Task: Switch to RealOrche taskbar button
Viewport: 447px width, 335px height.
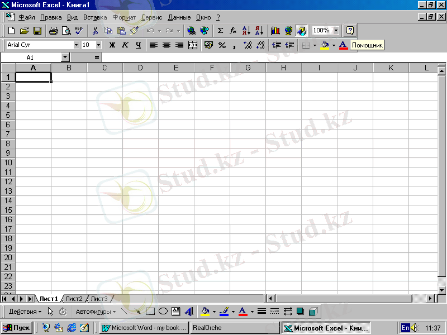Action: [x=235, y=328]
